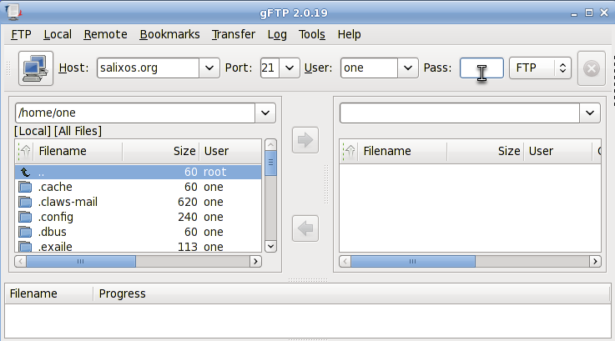Click the gFTP window title icon
This screenshot has width=615, height=341.
tap(13, 12)
